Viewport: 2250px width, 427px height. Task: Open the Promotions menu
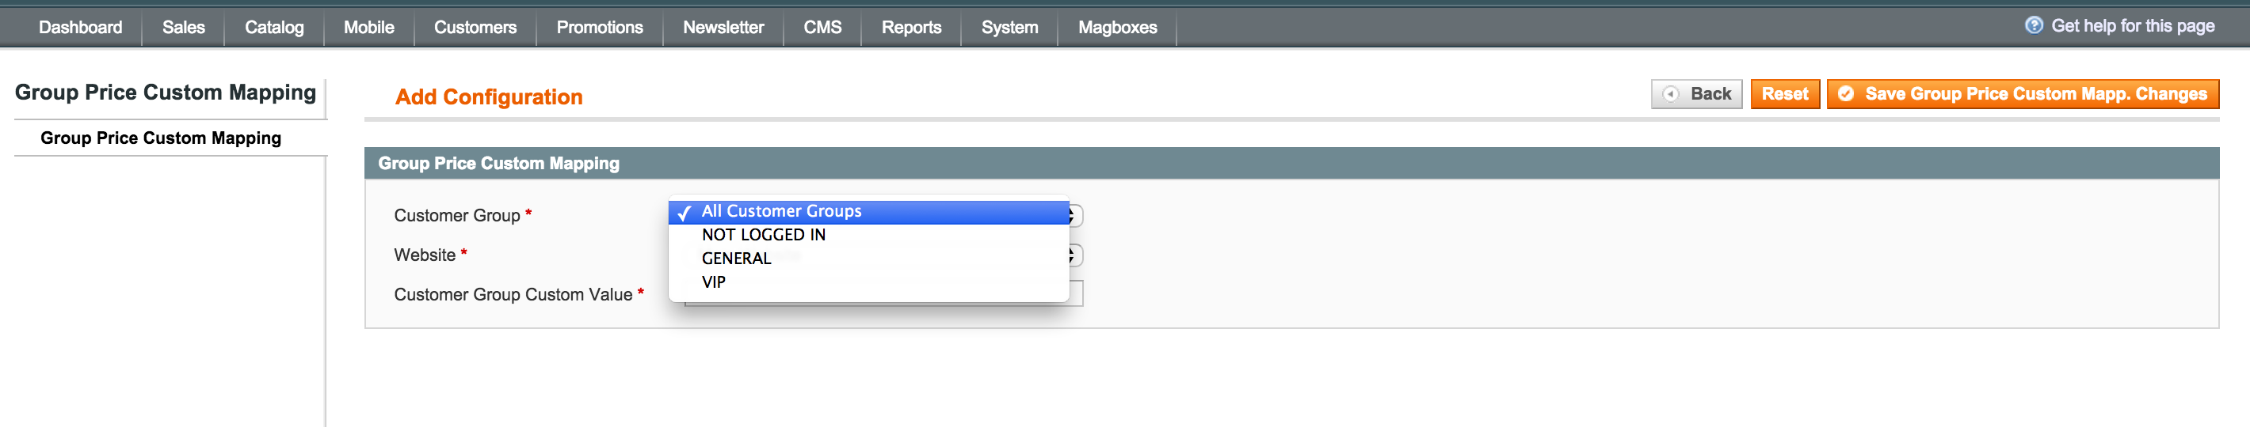(599, 27)
